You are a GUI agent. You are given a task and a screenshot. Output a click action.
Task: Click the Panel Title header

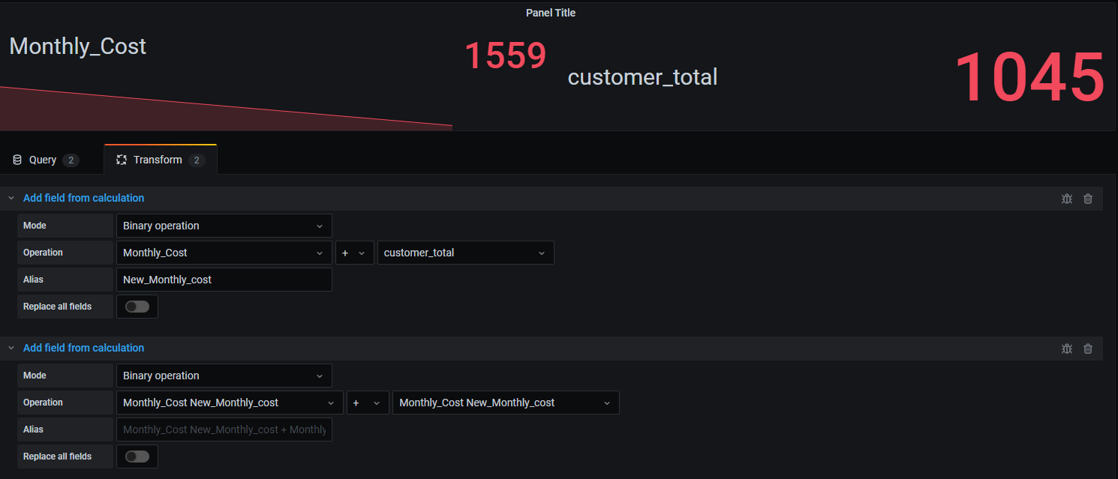[551, 13]
